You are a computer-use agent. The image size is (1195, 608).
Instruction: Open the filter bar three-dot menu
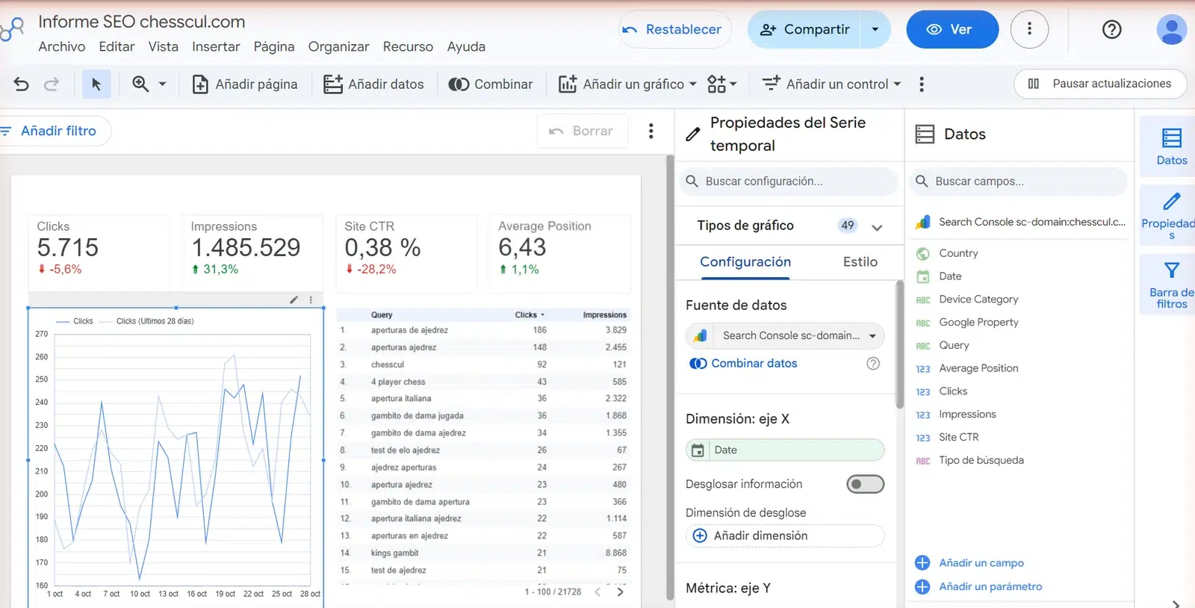[x=651, y=131]
